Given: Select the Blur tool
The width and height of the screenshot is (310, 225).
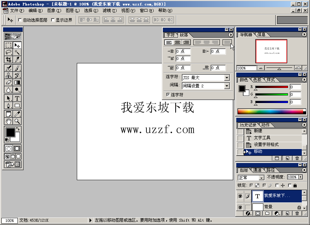Looking at the screenshot, I should point(9,90).
